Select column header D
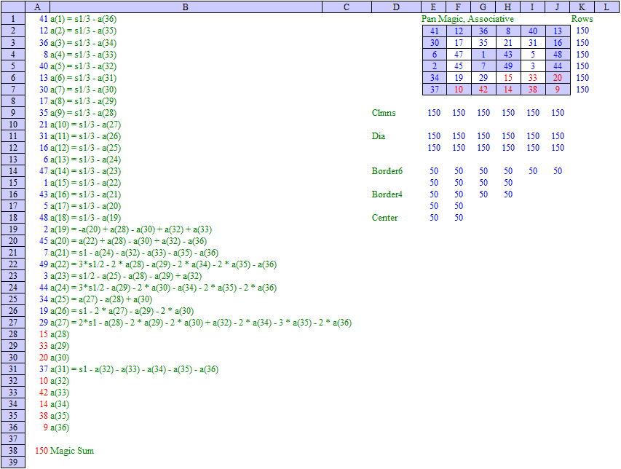Screen dimensions: 621x469 tap(396, 7)
